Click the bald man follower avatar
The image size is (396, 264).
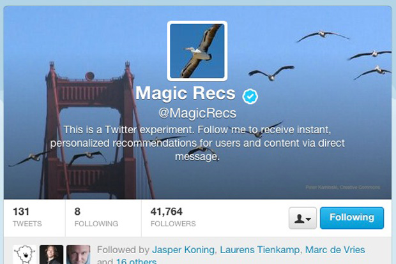pyautogui.click(x=79, y=254)
